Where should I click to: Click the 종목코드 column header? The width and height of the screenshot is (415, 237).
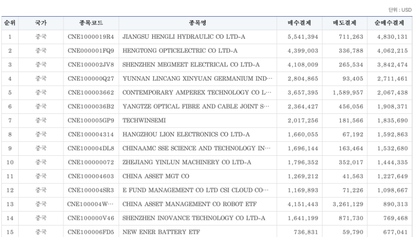click(x=91, y=23)
